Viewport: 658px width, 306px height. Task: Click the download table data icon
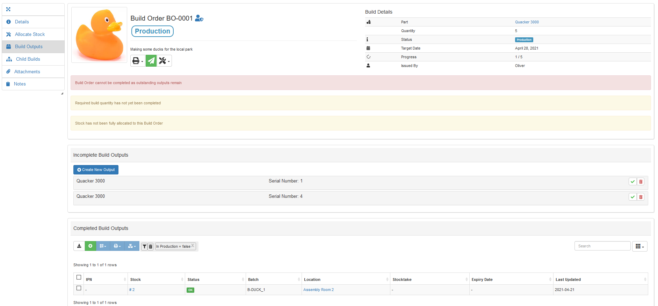tap(79, 246)
